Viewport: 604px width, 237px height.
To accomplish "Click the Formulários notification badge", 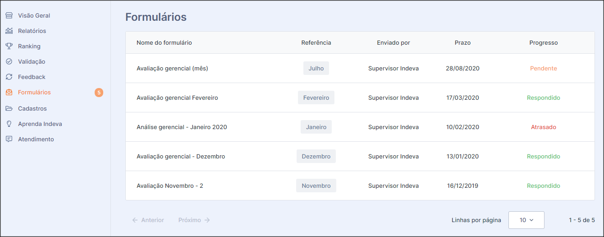I will coord(99,93).
